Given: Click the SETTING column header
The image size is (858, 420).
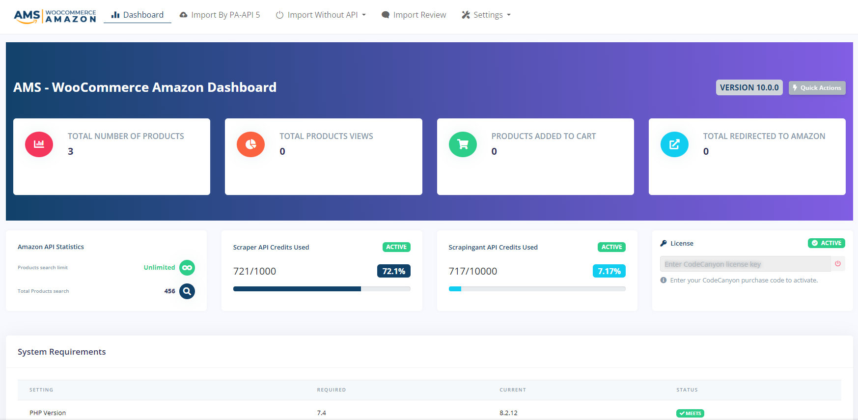Looking at the screenshot, I should coord(41,390).
